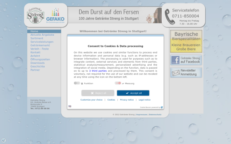Toggle the Messung consent switch
This screenshot has width=231, height=144.
coord(118,83)
